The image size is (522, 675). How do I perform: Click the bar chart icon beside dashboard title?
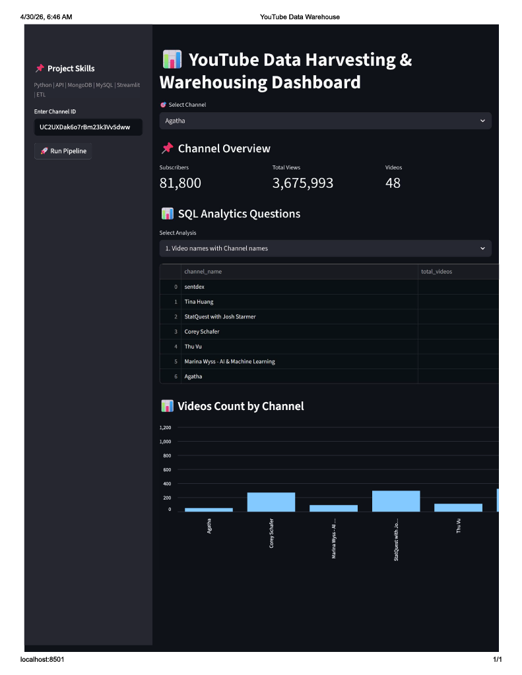[x=172, y=59]
